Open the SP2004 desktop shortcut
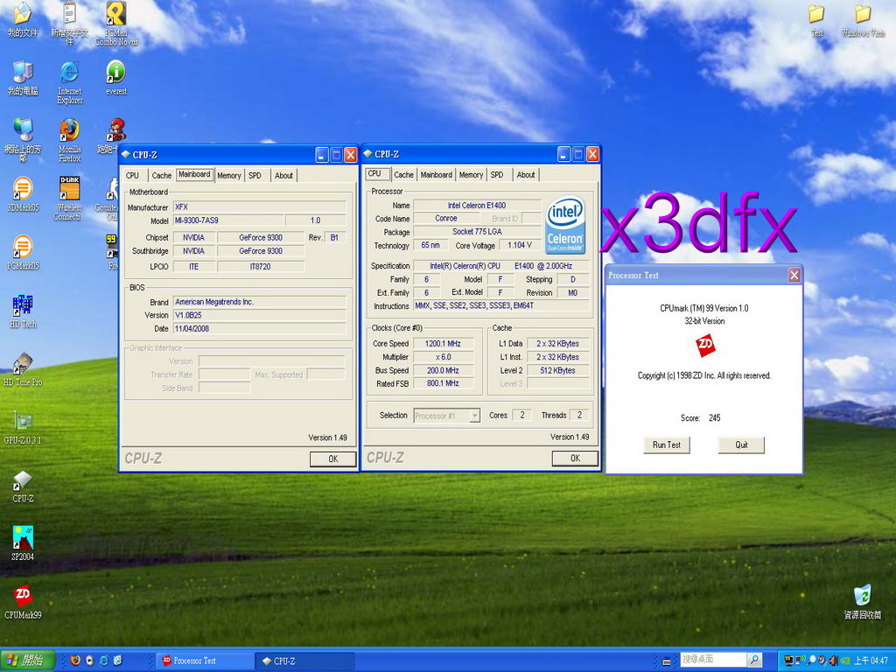The image size is (896, 672). [x=23, y=543]
